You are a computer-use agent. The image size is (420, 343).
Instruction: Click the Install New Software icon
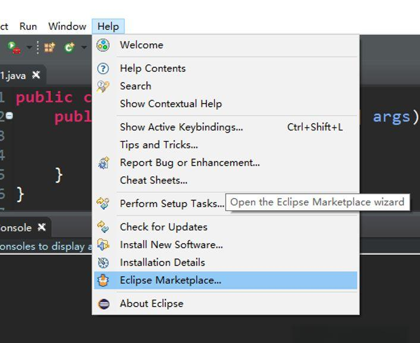103,245
